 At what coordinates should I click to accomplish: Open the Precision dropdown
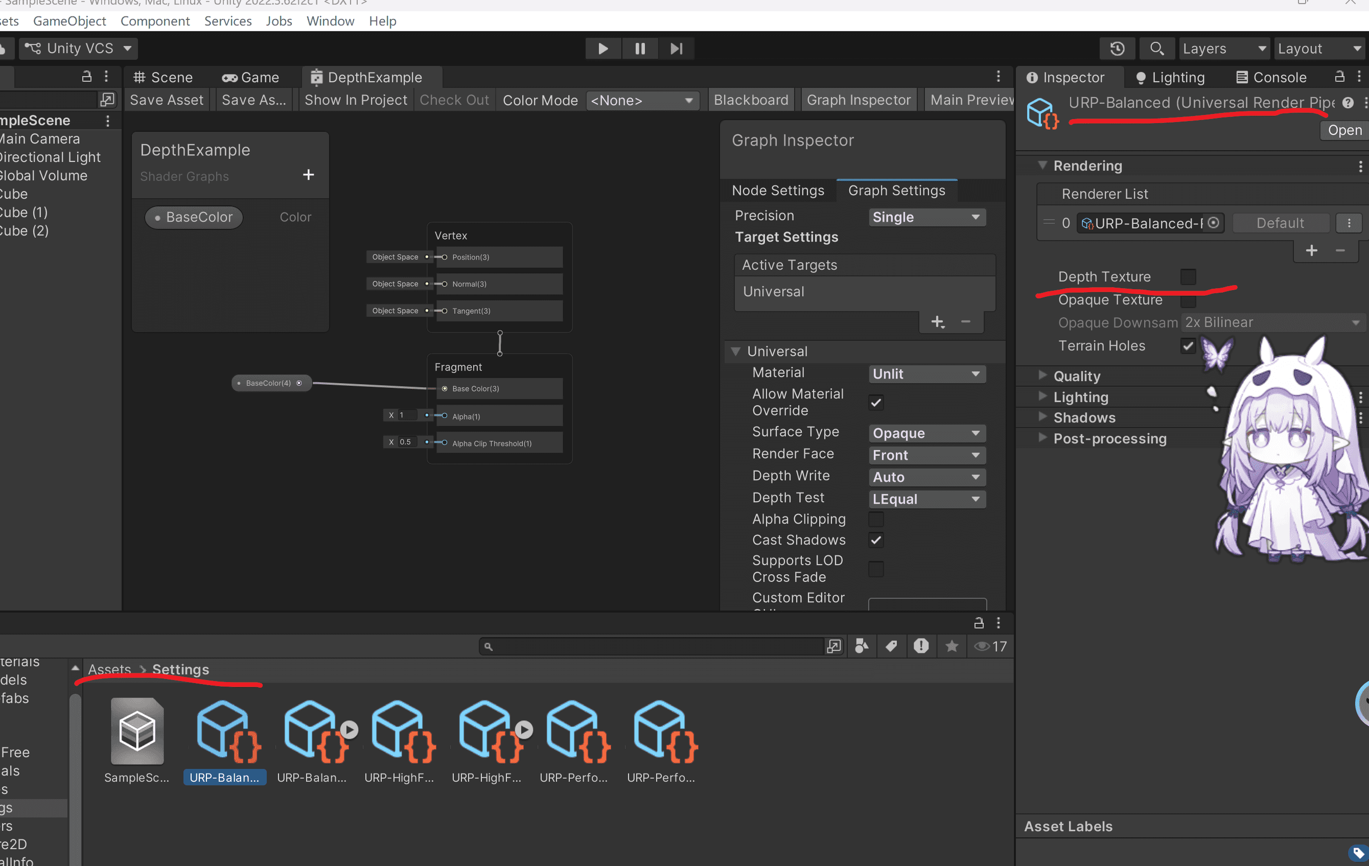tap(926, 217)
